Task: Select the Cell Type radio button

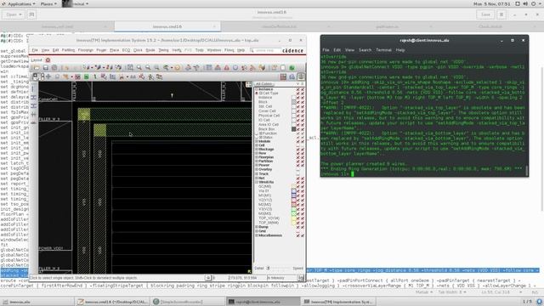Action: pyautogui.click(x=257, y=93)
